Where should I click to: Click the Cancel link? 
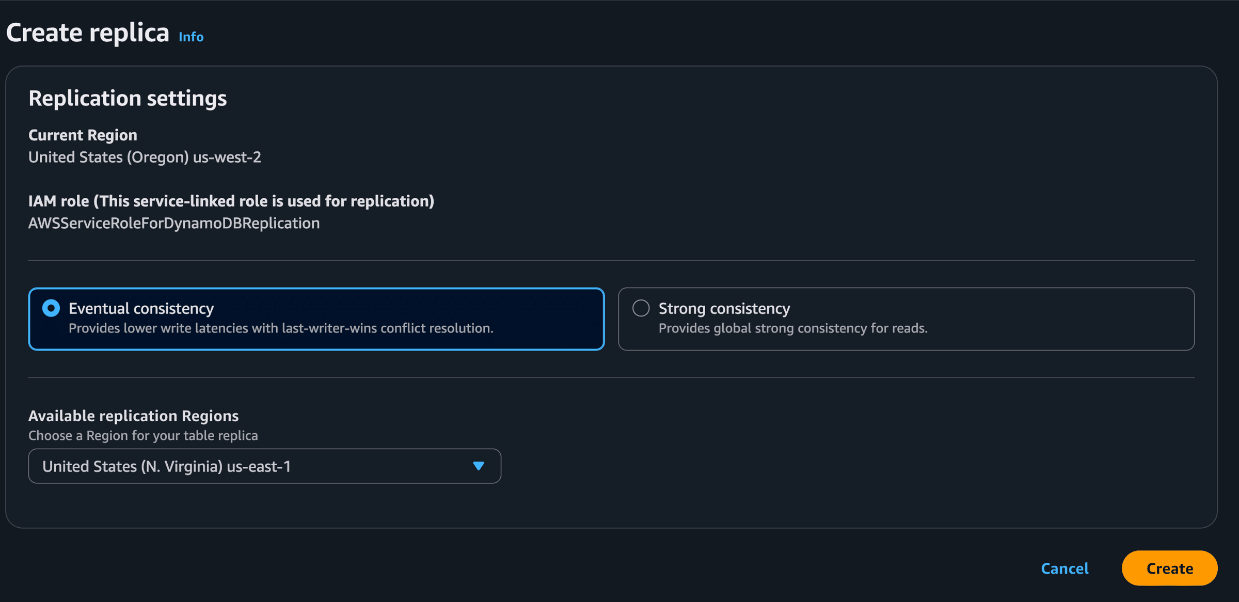1065,568
